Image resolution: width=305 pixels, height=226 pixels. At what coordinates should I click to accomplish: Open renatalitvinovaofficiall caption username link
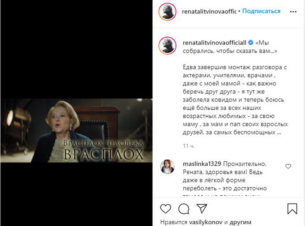pyautogui.click(x=214, y=43)
